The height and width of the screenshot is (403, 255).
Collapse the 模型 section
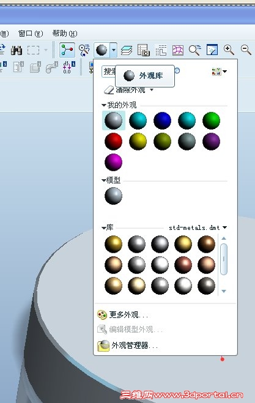(x=103, y=180)
